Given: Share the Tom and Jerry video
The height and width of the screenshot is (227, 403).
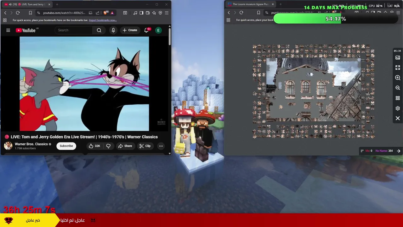Looking at the screenshot, I should (125, 146).
